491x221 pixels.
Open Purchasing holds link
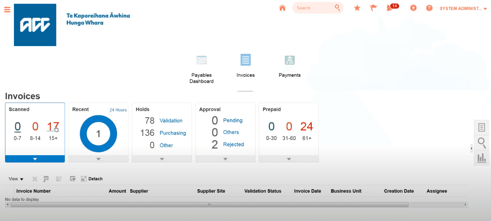coord(173,133)
